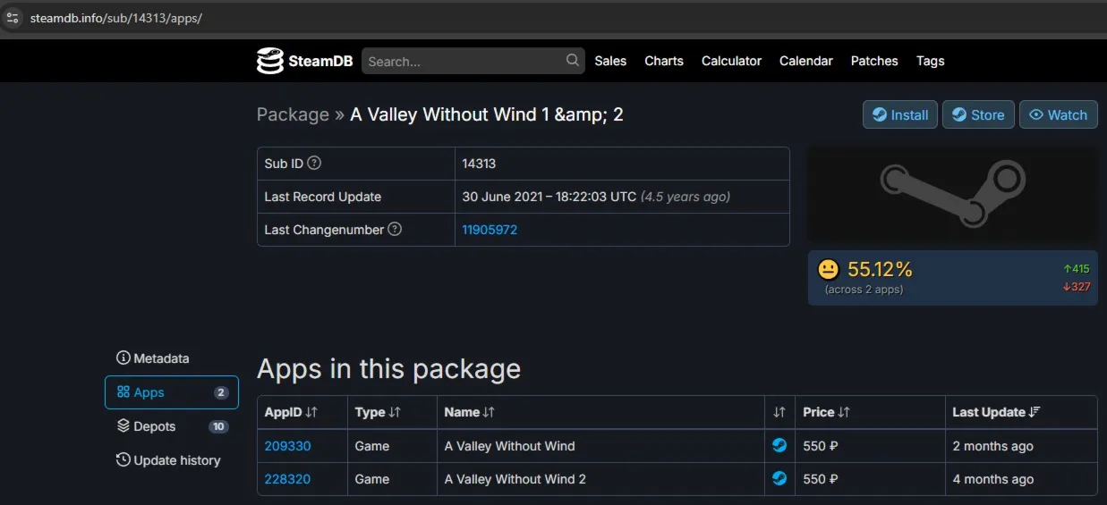Sort by the AppID column
Viewport: 1107px width, 505px height.
(291, 412)
